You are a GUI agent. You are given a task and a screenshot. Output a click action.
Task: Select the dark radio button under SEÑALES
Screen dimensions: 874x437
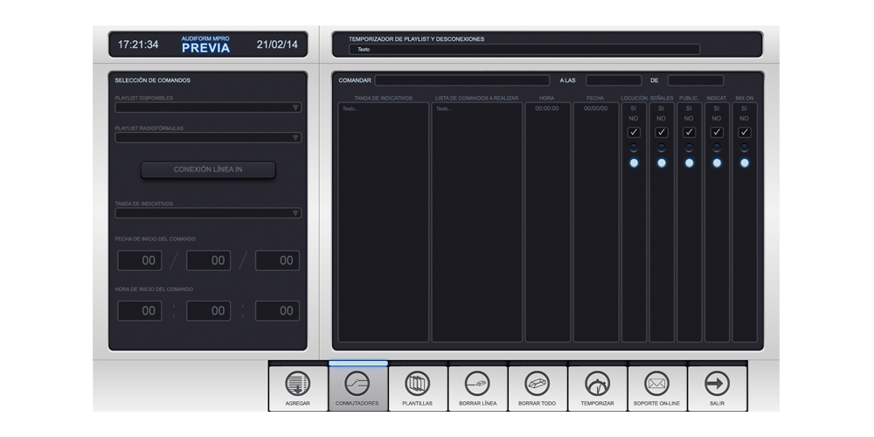[x=661, y=148]
